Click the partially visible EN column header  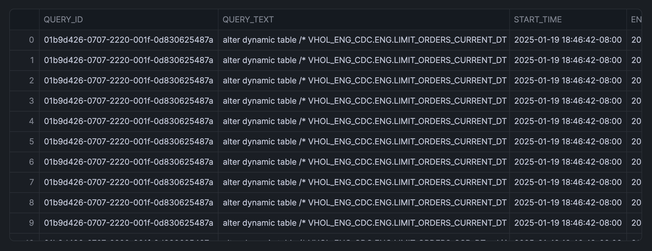pyautogui.click(x=636, y=19)
